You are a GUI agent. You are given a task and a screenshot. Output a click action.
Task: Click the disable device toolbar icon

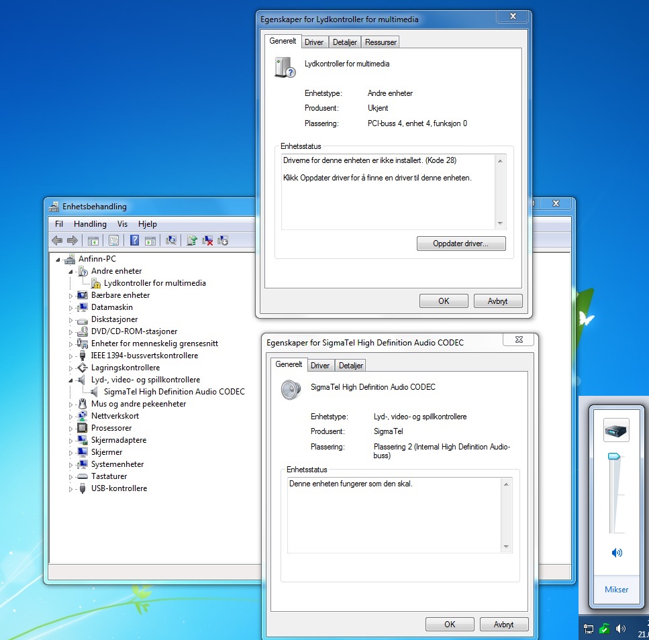pos(223,240)
